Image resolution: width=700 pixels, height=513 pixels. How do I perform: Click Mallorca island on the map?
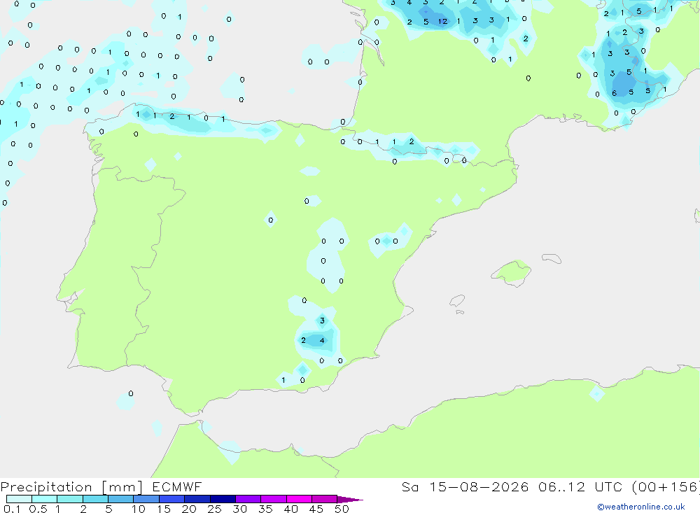click(x=511, y=272)
